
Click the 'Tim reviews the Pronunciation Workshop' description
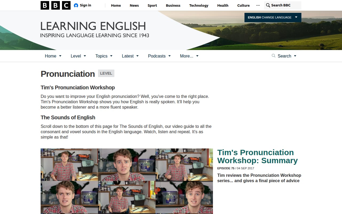click(259, 178)
